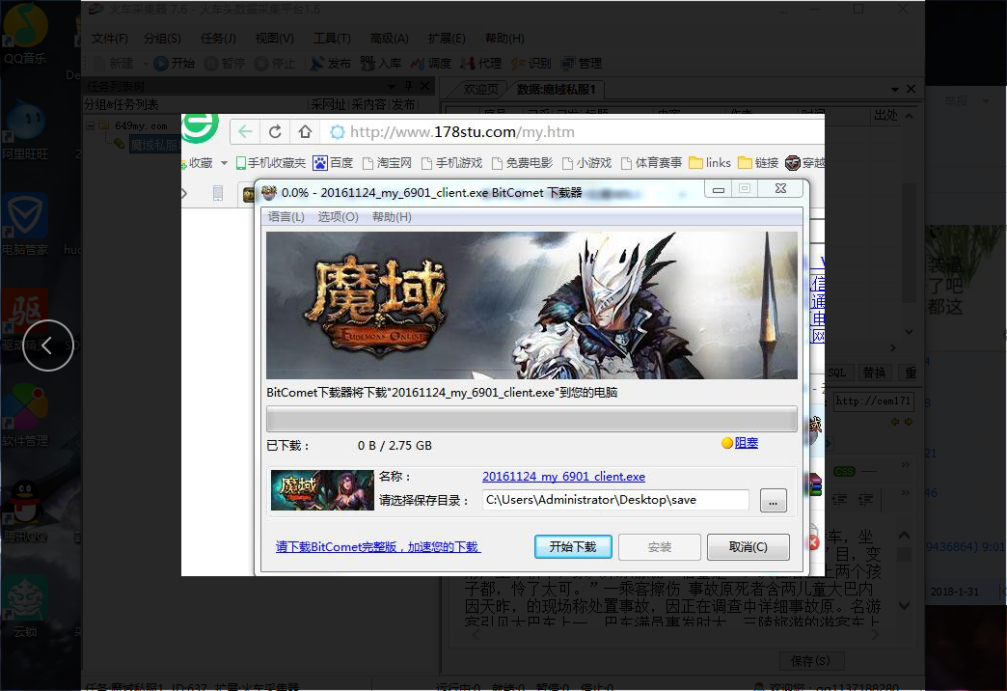
Task: Select the 发布 publish icon on toolbar
Action: point(318,64)
